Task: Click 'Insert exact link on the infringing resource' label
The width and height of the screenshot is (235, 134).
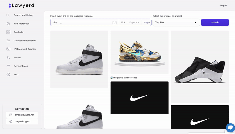Action: [71, 16]
